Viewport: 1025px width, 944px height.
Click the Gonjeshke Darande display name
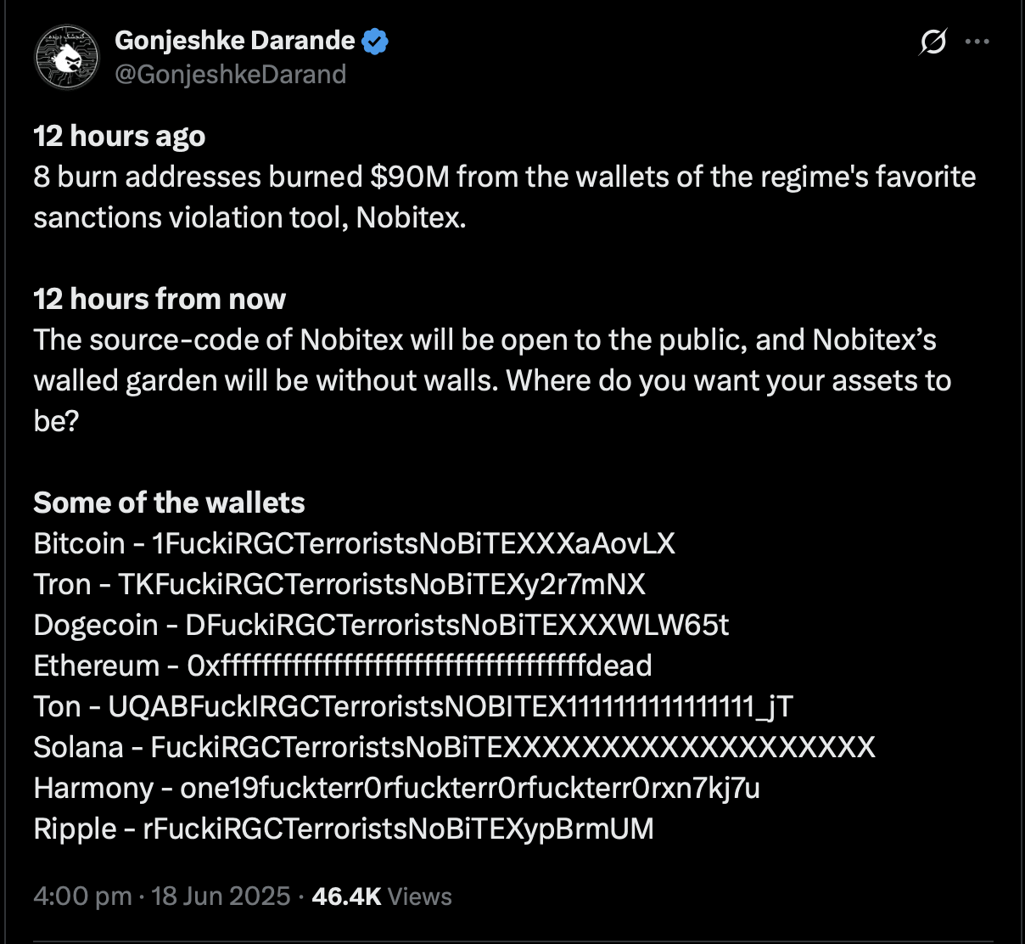(235, 40)
